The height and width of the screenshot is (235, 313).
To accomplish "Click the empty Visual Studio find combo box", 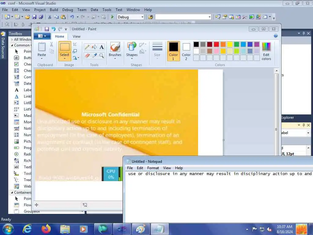I will (183, 17).
